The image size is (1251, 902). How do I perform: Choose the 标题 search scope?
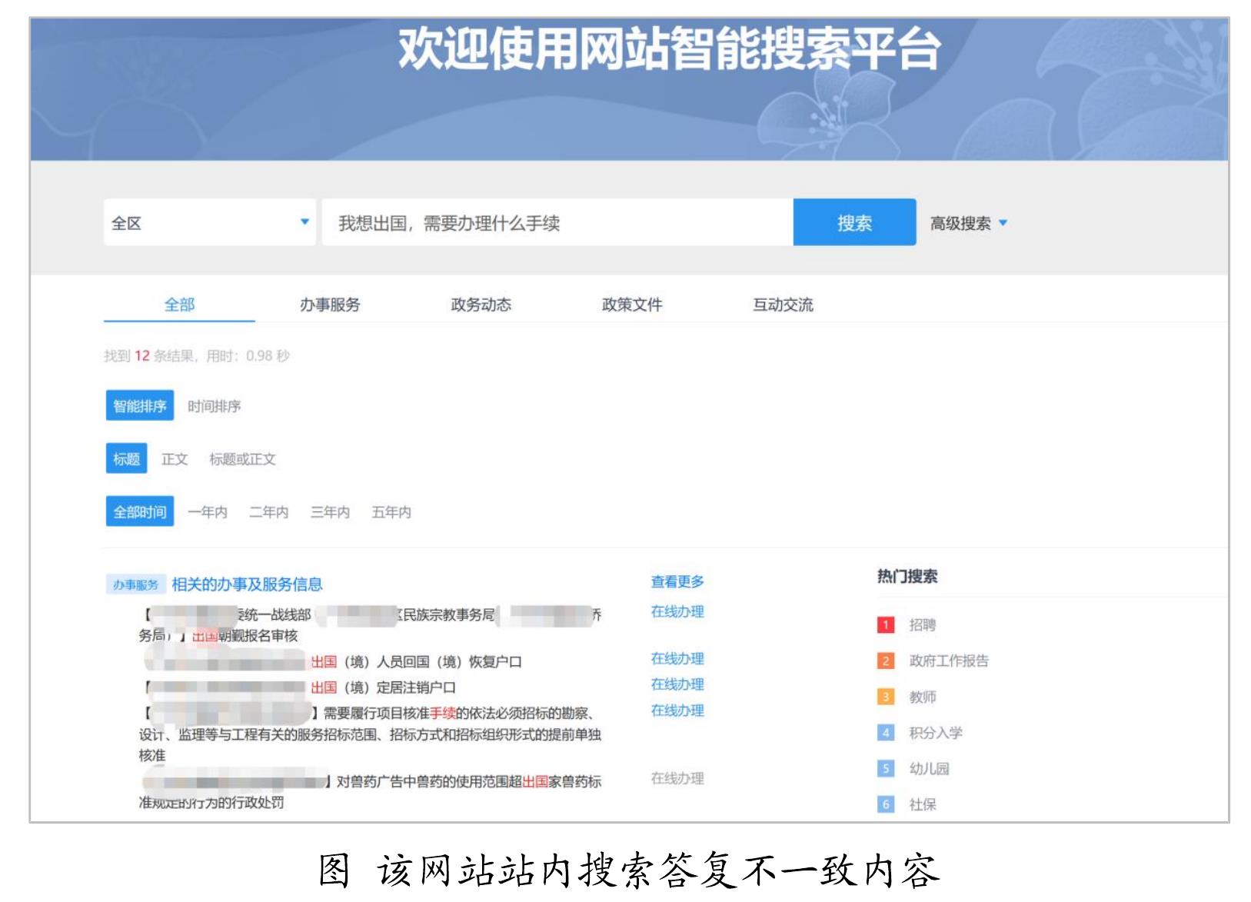pos(126,459)
